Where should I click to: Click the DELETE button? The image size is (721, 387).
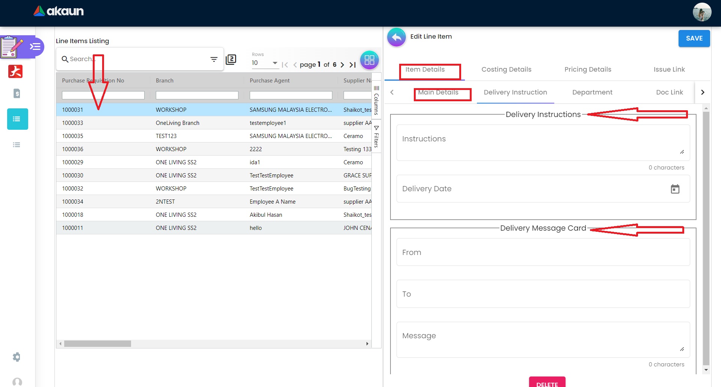click(547, 382)
